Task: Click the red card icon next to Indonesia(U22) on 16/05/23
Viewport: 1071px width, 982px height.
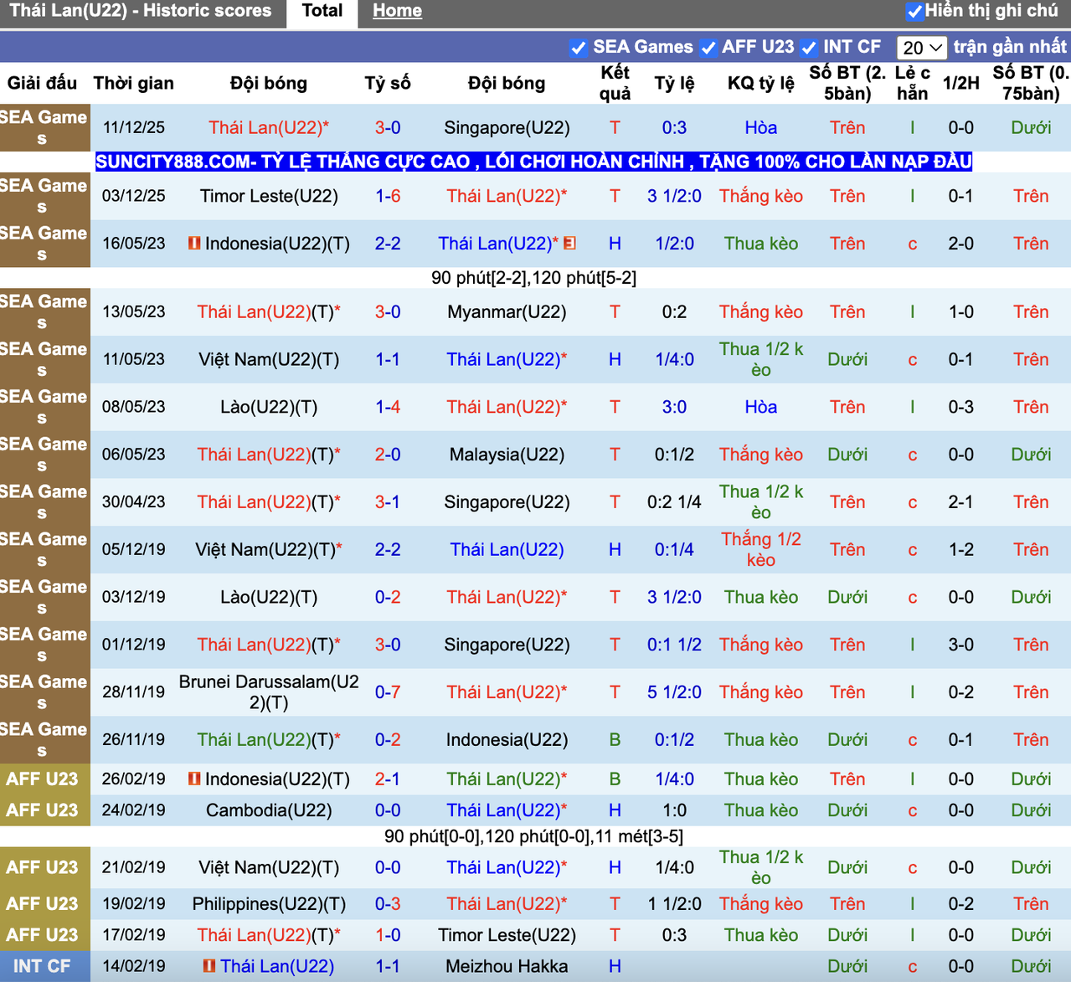Action: [x=194, y=244]
